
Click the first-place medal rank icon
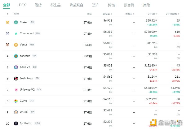coord(7,22)
